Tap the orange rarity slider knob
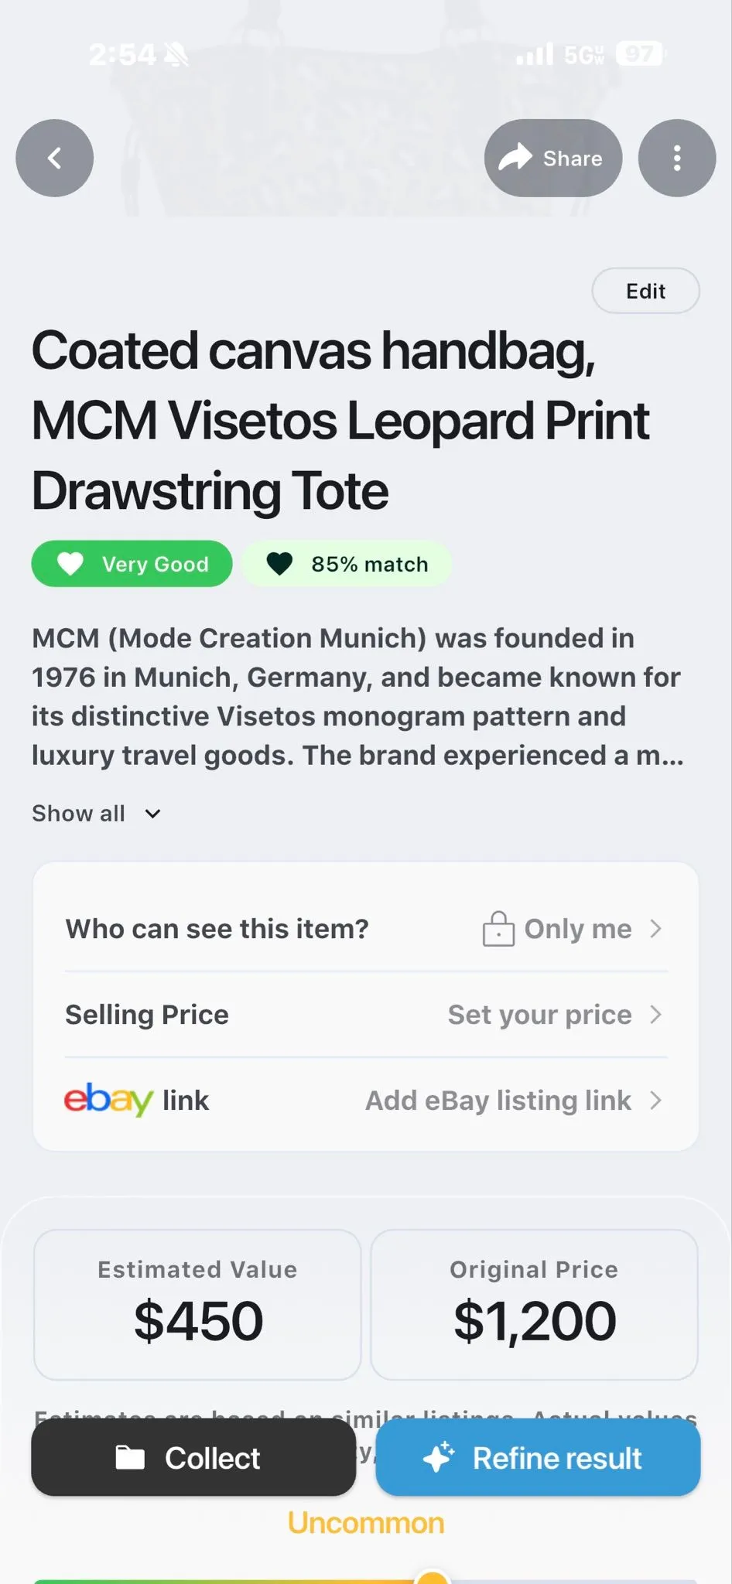732x1584 pixels. click(433, 1578)
